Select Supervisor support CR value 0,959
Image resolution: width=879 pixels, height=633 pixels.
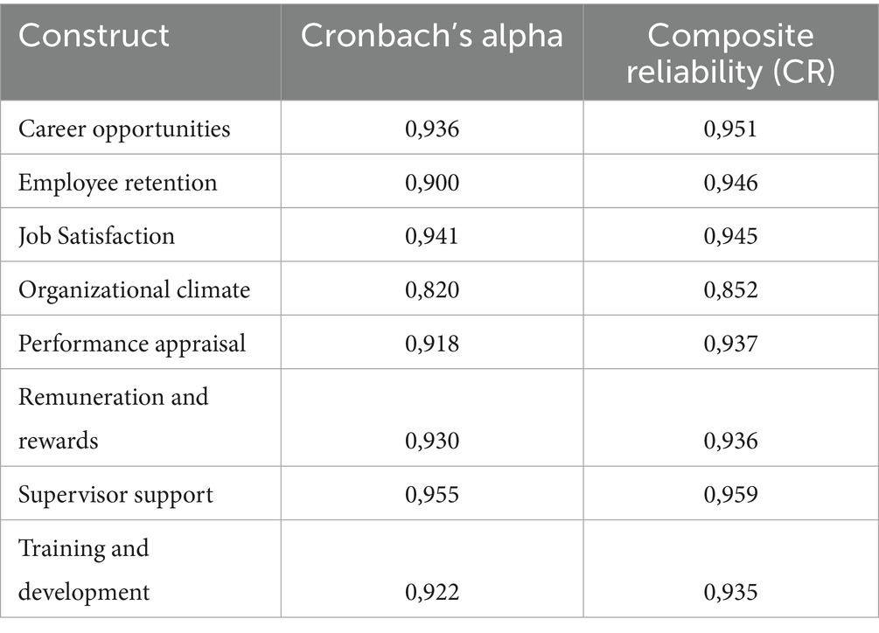click(731, 495)
